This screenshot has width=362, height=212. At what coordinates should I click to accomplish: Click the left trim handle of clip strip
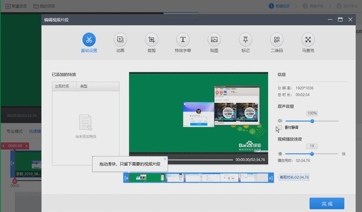[126, 178]
